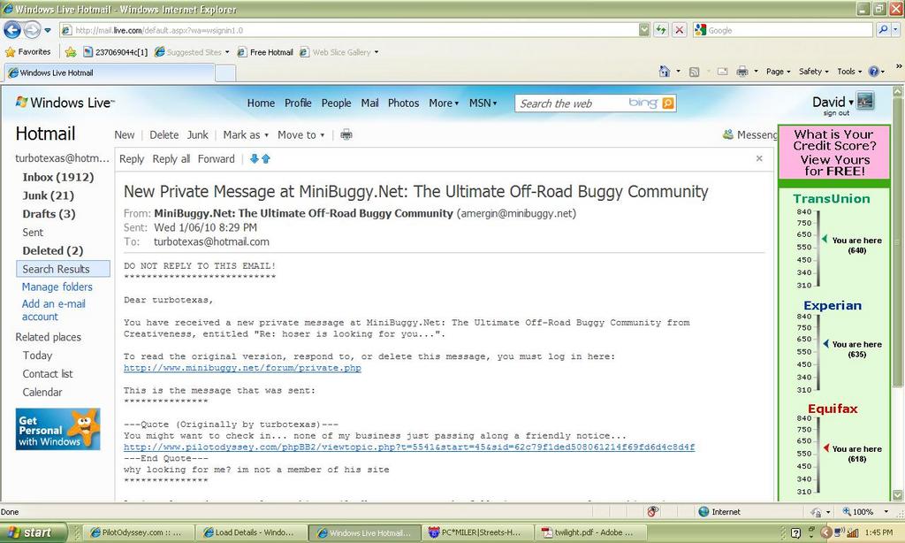905x543 pixels.
Task: Open the David account dropdown
Action: pos(833,102)
